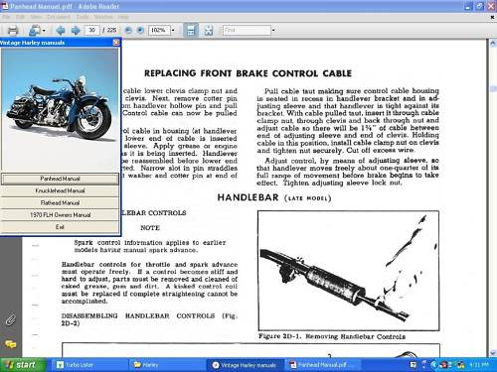Go to the next page with the right arrow

click(76, 31)
